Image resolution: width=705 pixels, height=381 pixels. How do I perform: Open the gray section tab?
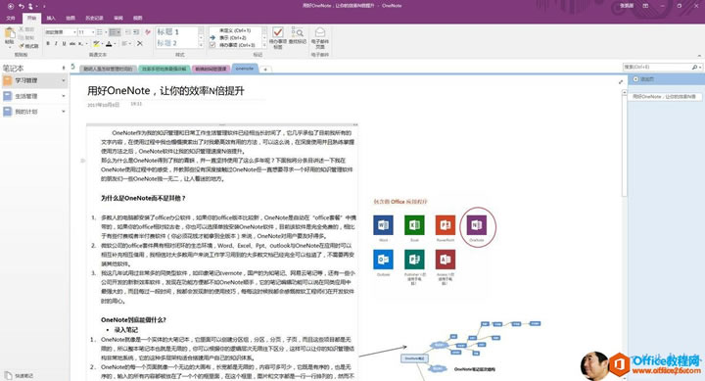tap(109, 69)
